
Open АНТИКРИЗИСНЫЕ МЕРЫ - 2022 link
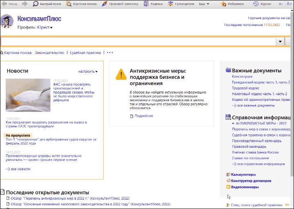pos(261,123)
